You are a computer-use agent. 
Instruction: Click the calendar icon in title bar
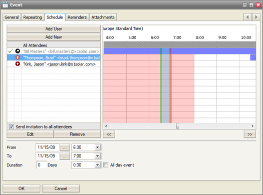pos(5,4)
